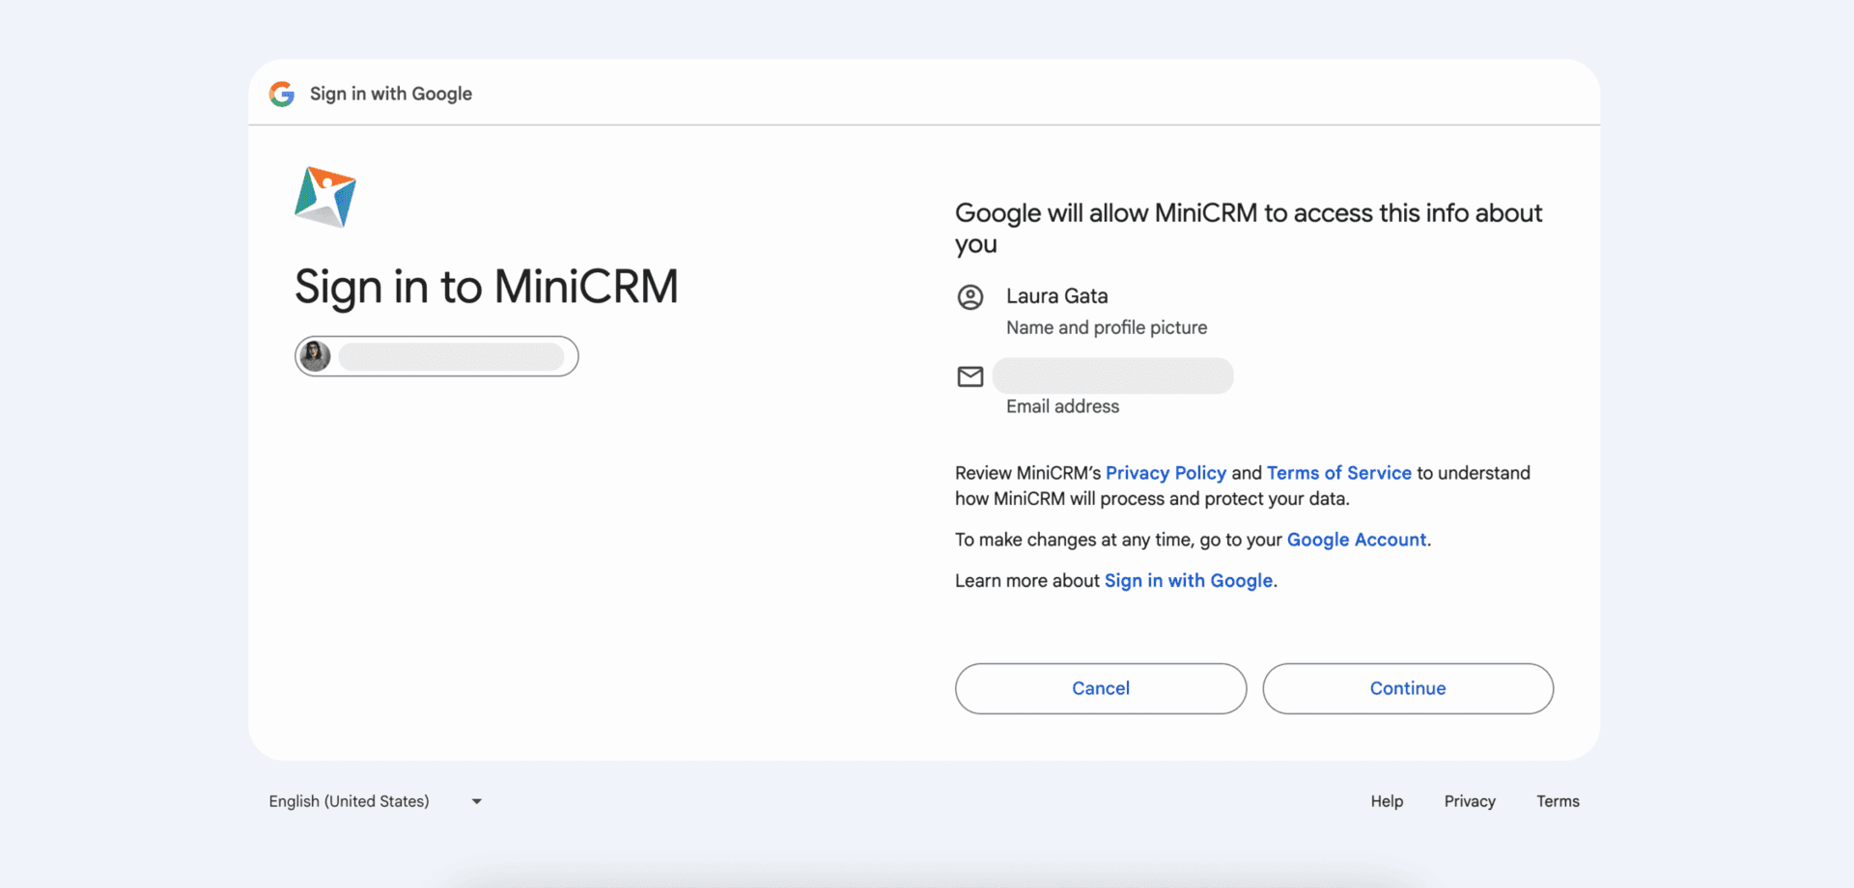Click the Laura Gata name text
This screenshot has width=1854, height=888.
tap(1056, 296)
